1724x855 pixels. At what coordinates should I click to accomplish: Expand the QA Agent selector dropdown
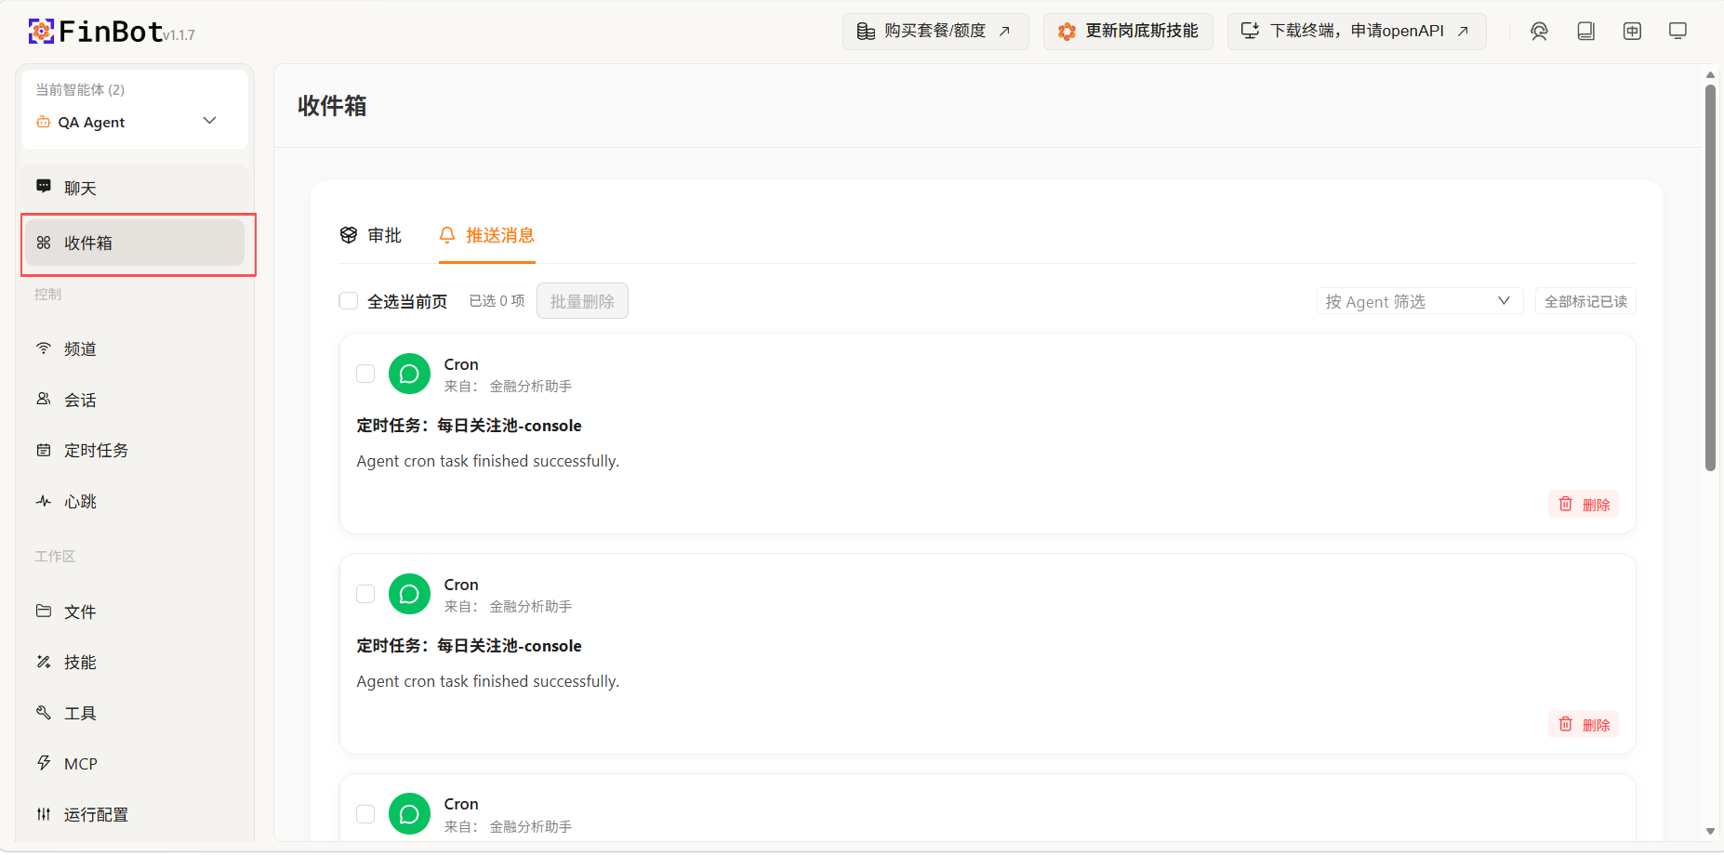pyautogui.click(x=135, y=122)
